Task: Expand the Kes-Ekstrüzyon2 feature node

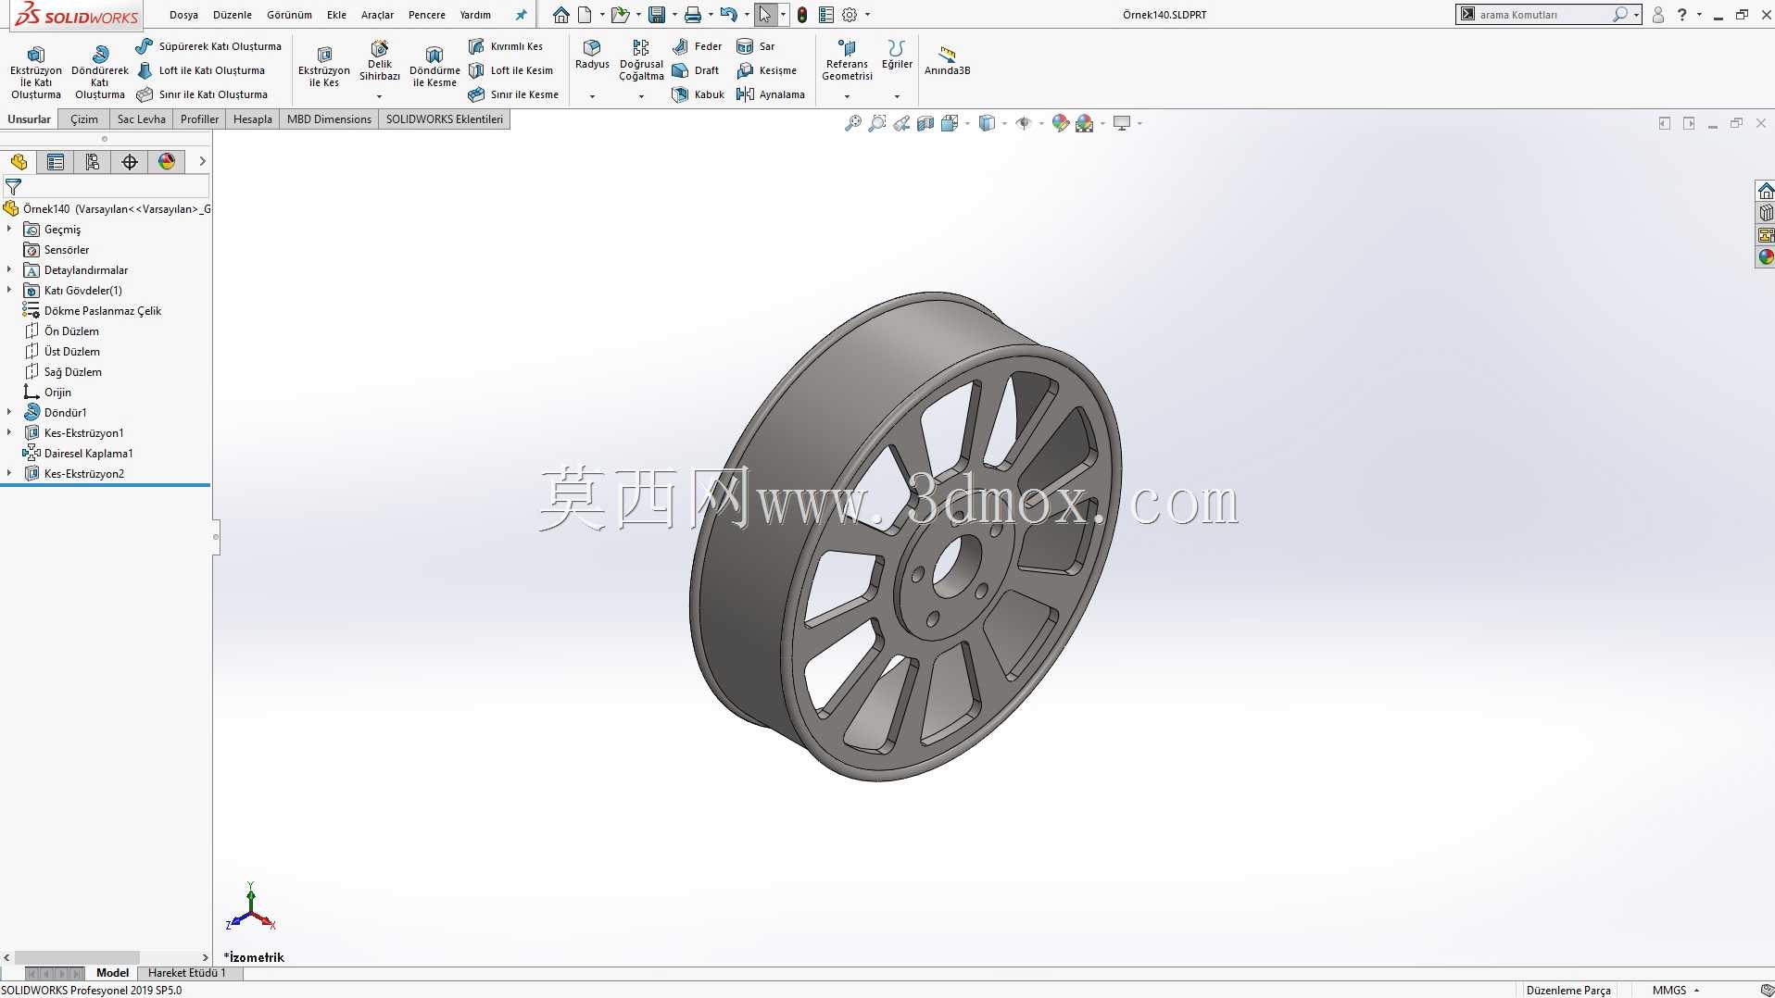Action: [9, 473]
